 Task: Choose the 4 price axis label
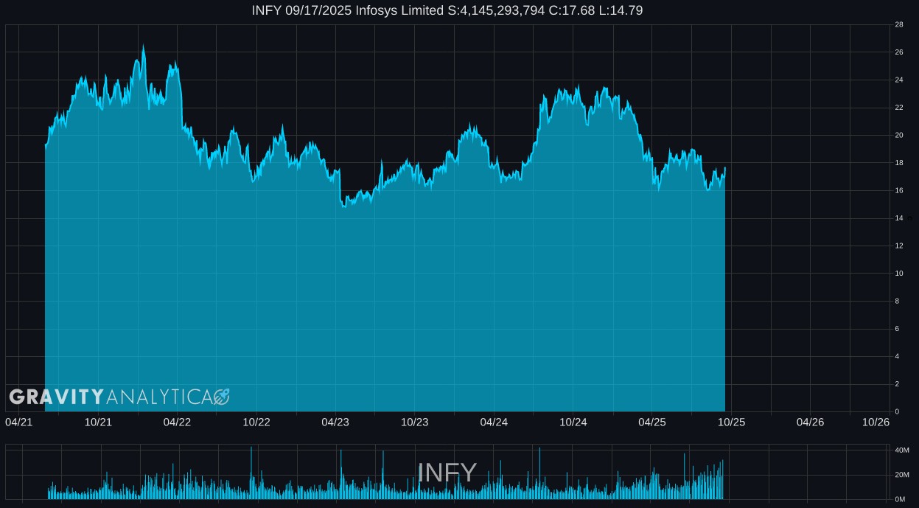click(897, 357)
